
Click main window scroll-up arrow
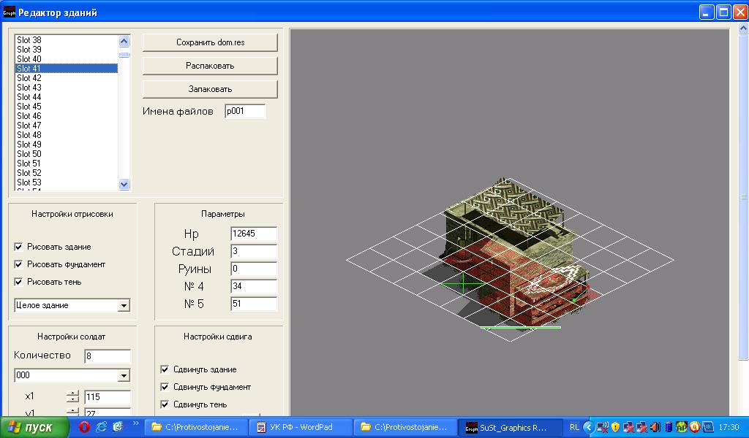pyautogui.click(x=743, y=28)
